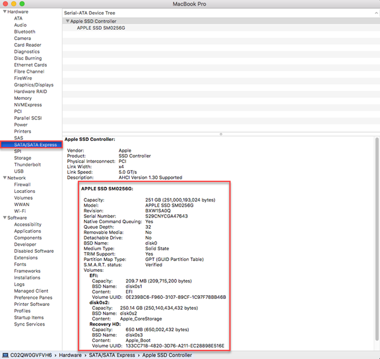Select the highlighted SATA/SATA Express item

31,145
